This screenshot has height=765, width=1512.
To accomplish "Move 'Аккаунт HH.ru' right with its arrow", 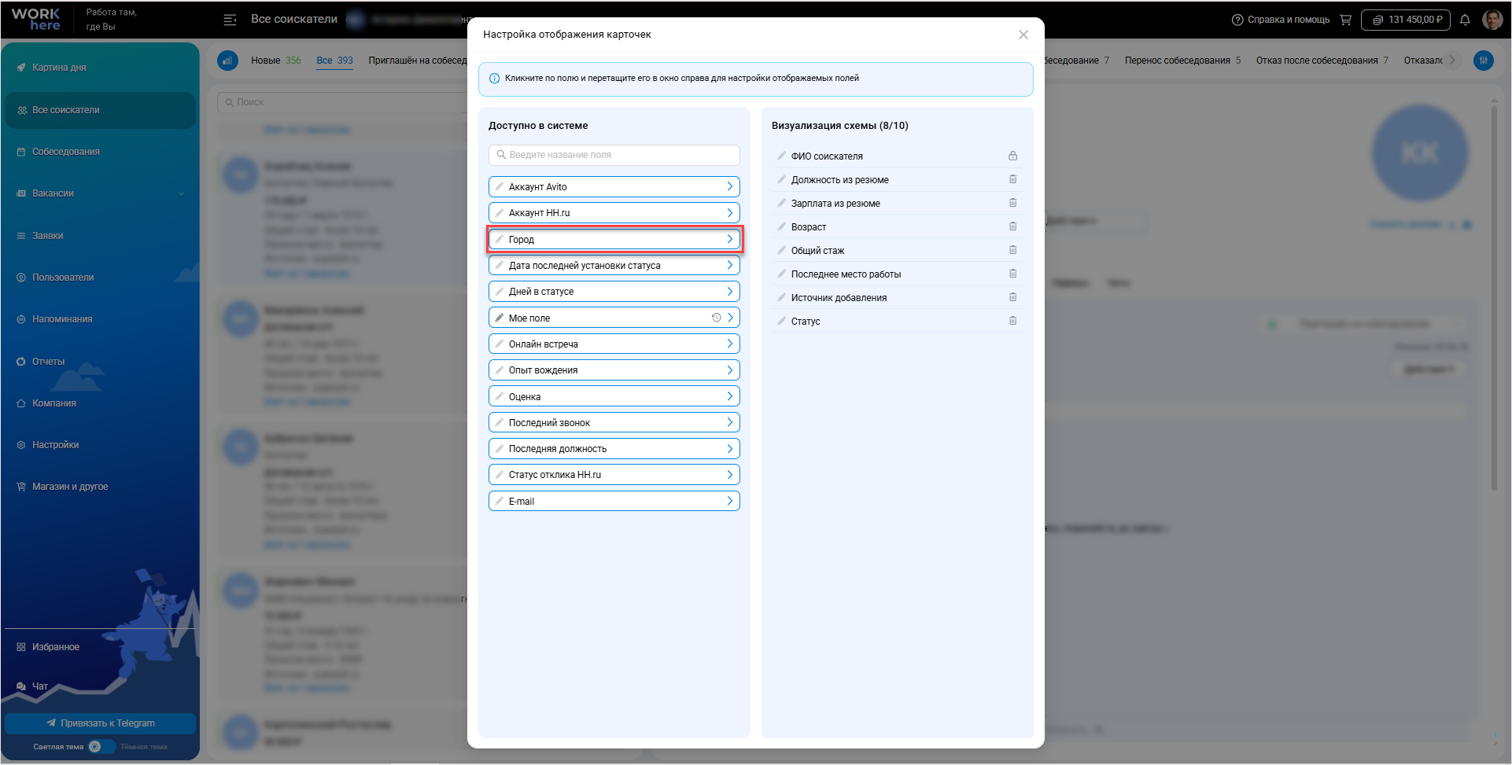I will [730, 213].
